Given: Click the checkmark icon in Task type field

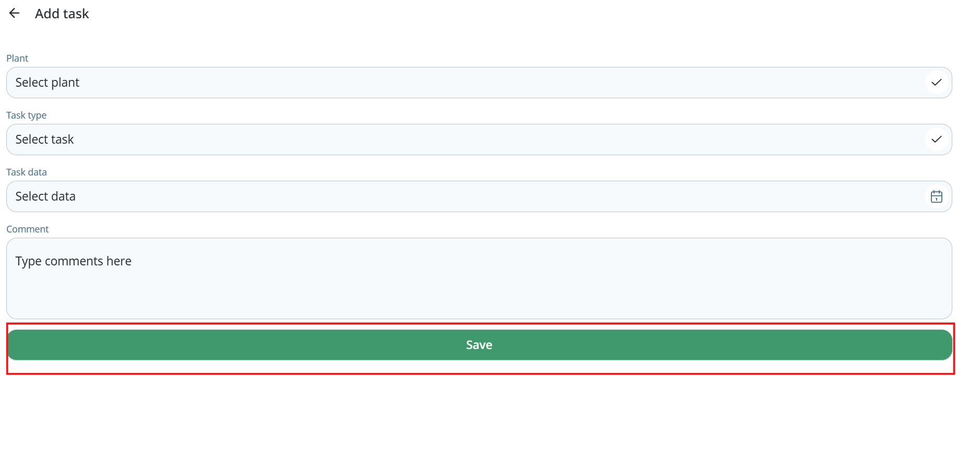Looking at the screenshot, I should point(936,139).
